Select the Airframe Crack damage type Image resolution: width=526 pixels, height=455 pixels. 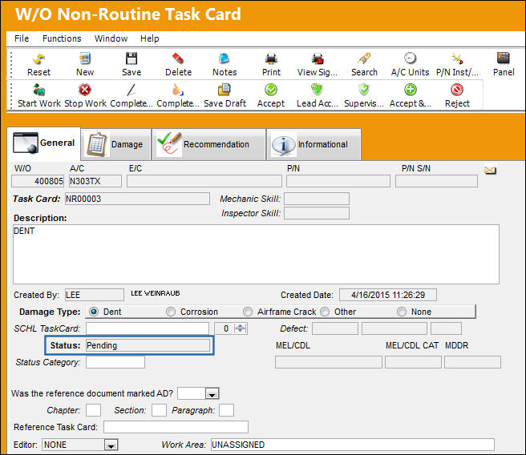tap(248, 312)
